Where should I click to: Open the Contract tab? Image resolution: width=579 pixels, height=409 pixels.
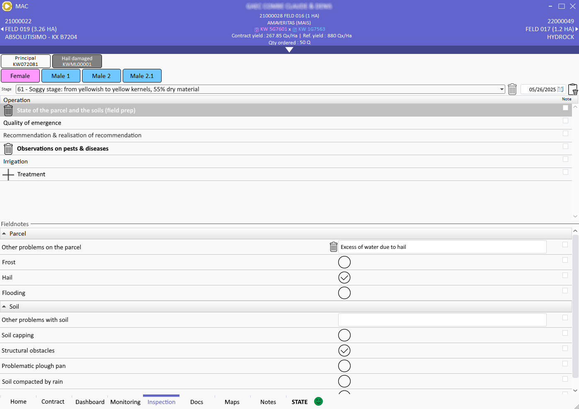coord(53,402)
